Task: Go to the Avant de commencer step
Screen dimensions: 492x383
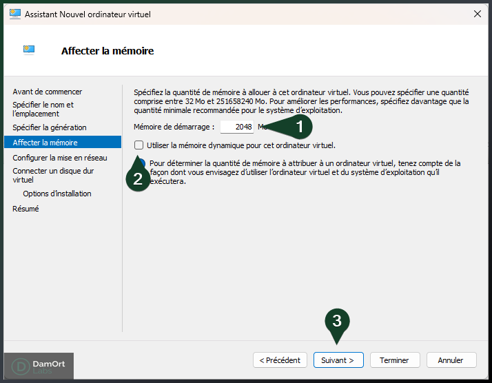Action: click(48, 92)
